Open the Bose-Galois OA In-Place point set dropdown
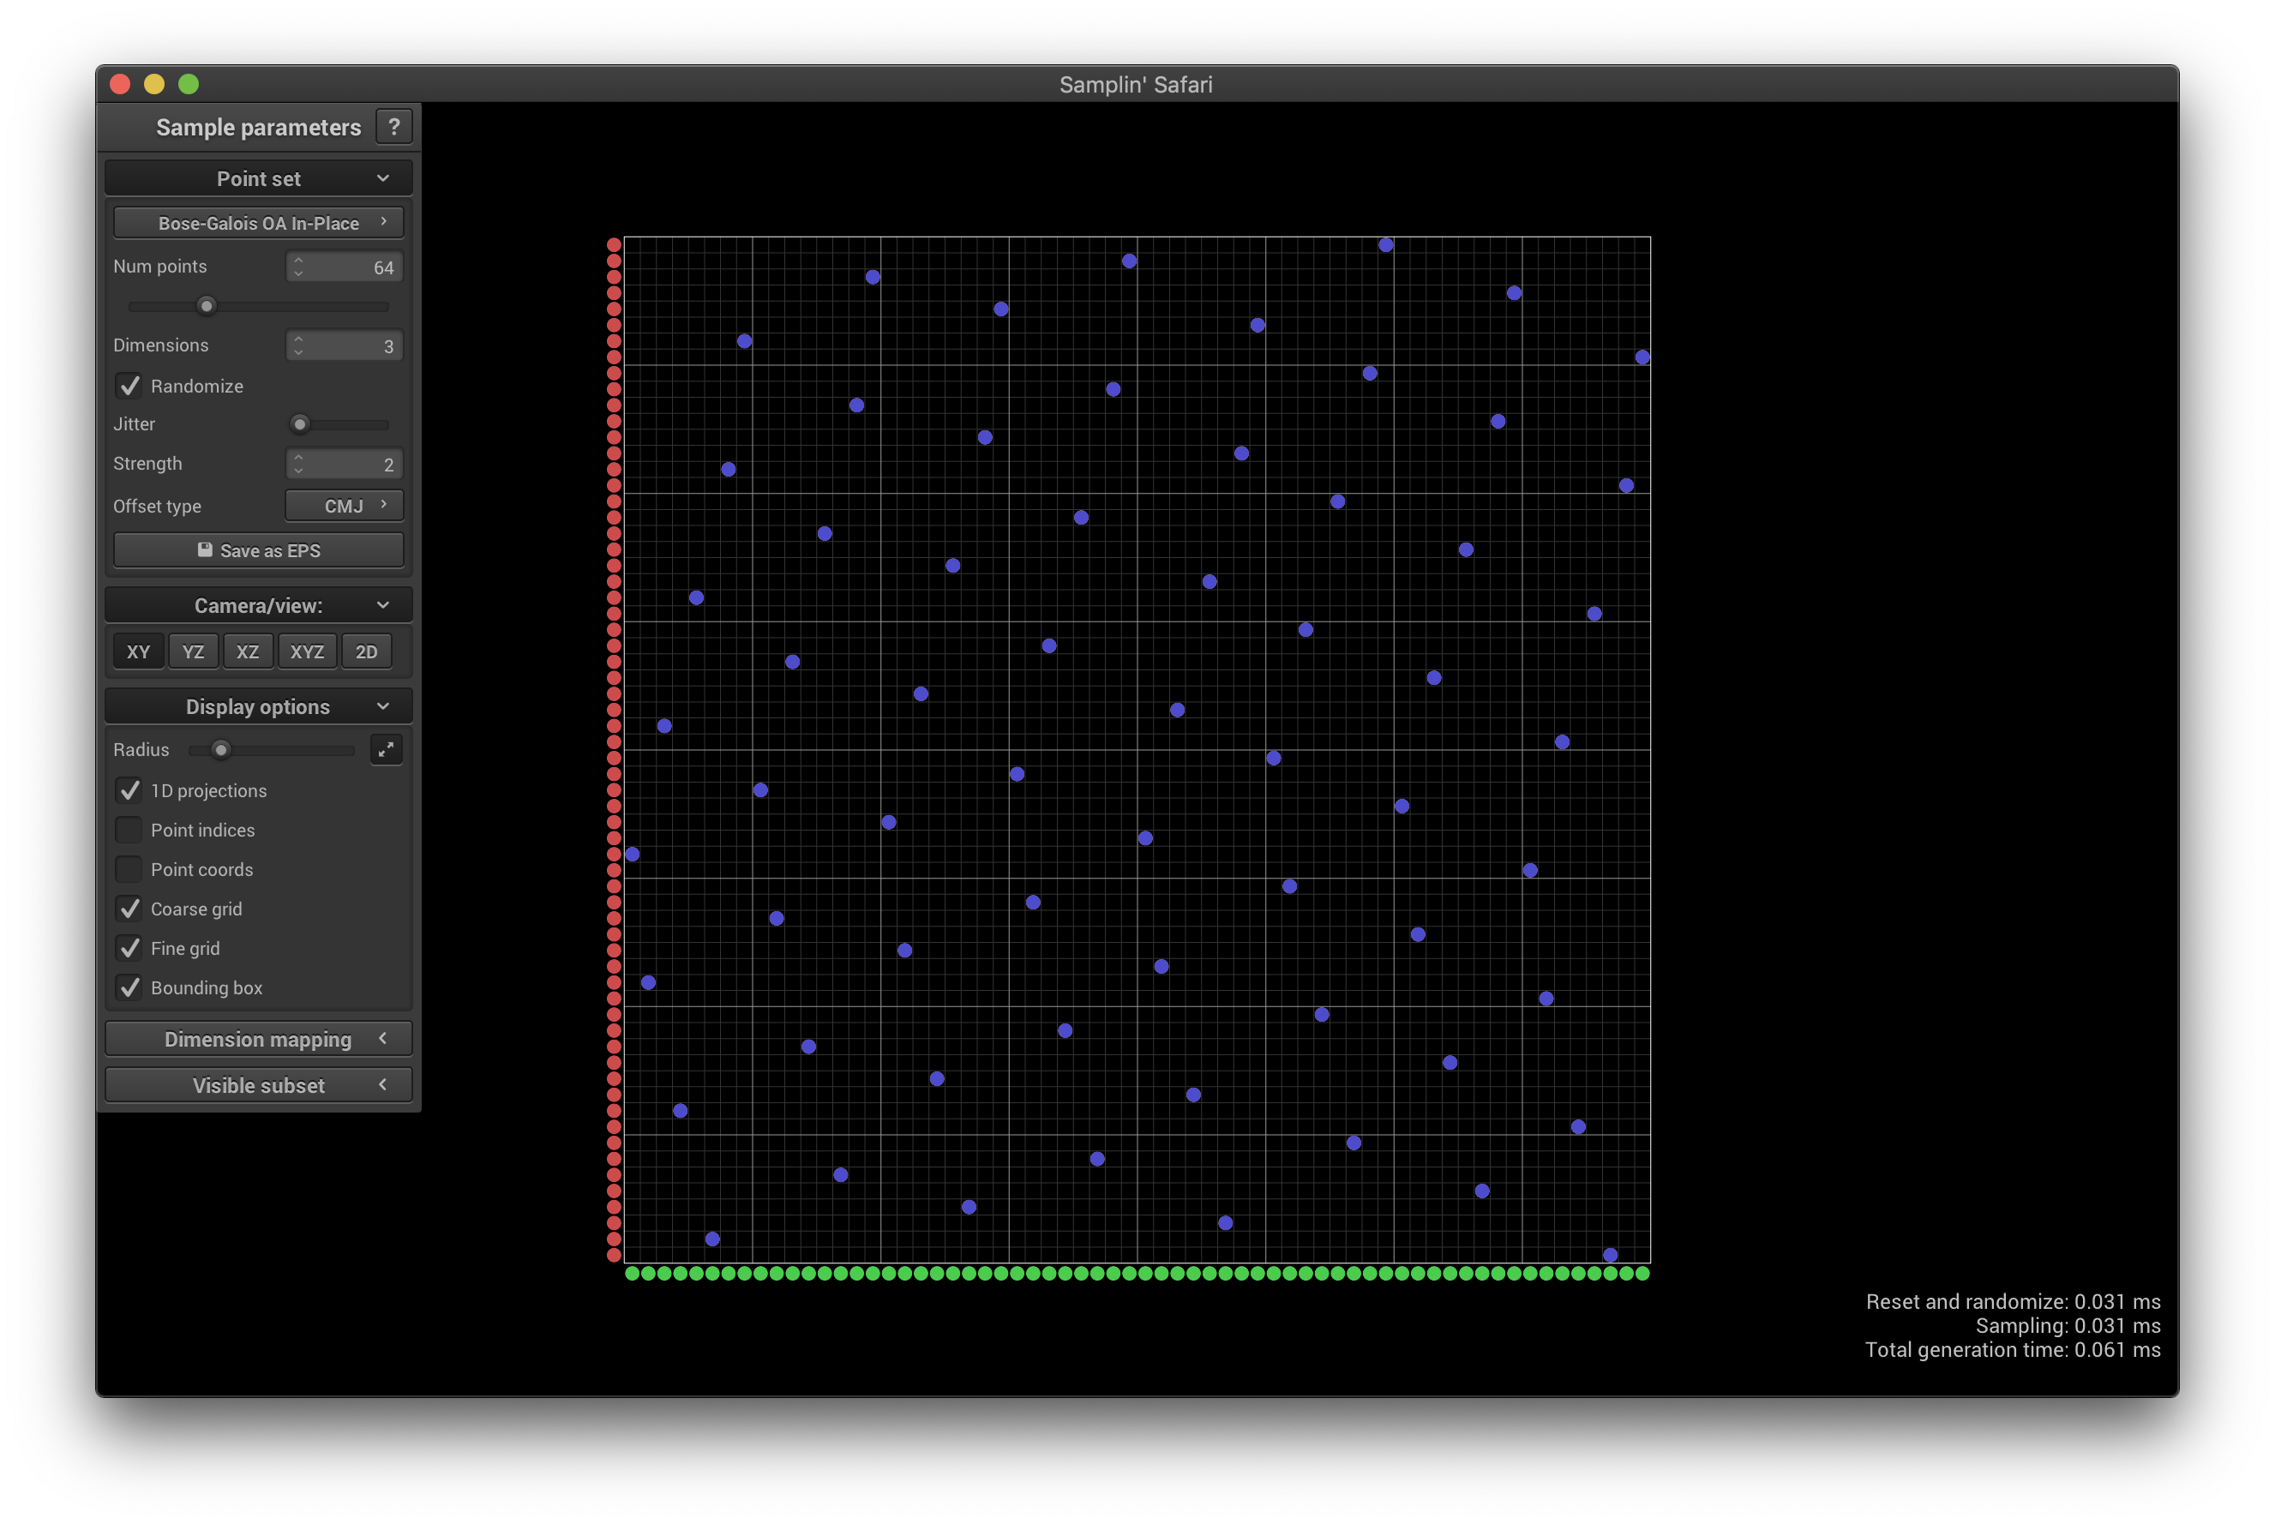This screenshot has height=1524, width=2275. 259,223
